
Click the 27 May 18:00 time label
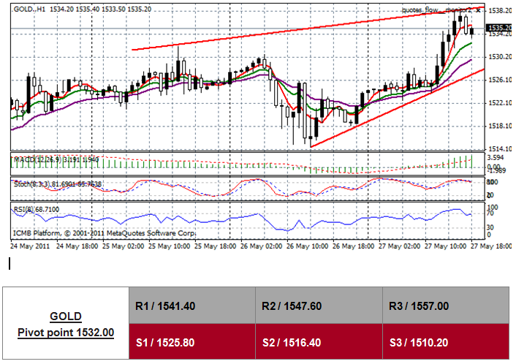click(x=491, y=246)
